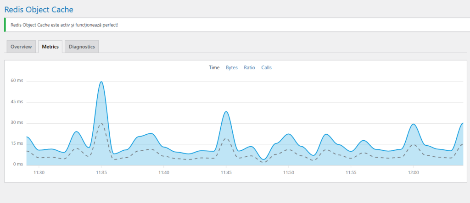Click the chart peak at 11:45
Image resolution: width=470 pixels, height=203 pixels.
226,112
